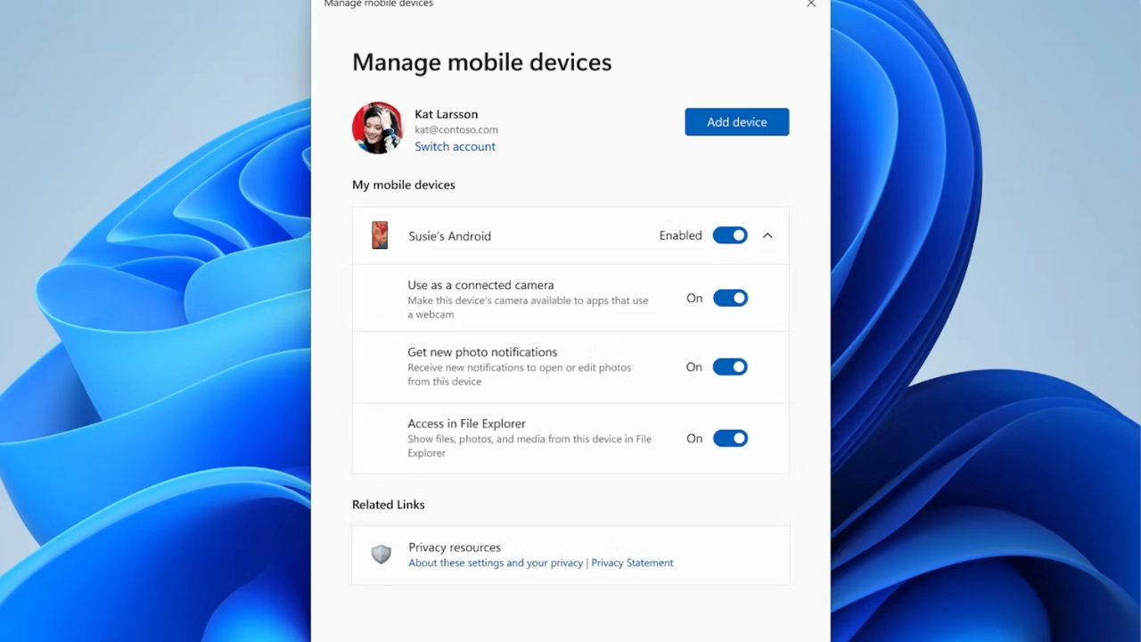Click the Manage mobile devices title bar
The height and width of the screenshot is (642, 1141).
378,4
